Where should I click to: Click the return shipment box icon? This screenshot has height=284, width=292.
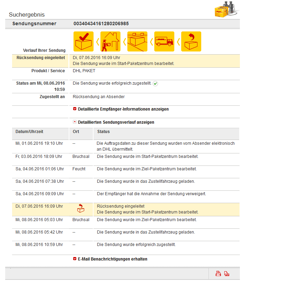pos(191,41)
